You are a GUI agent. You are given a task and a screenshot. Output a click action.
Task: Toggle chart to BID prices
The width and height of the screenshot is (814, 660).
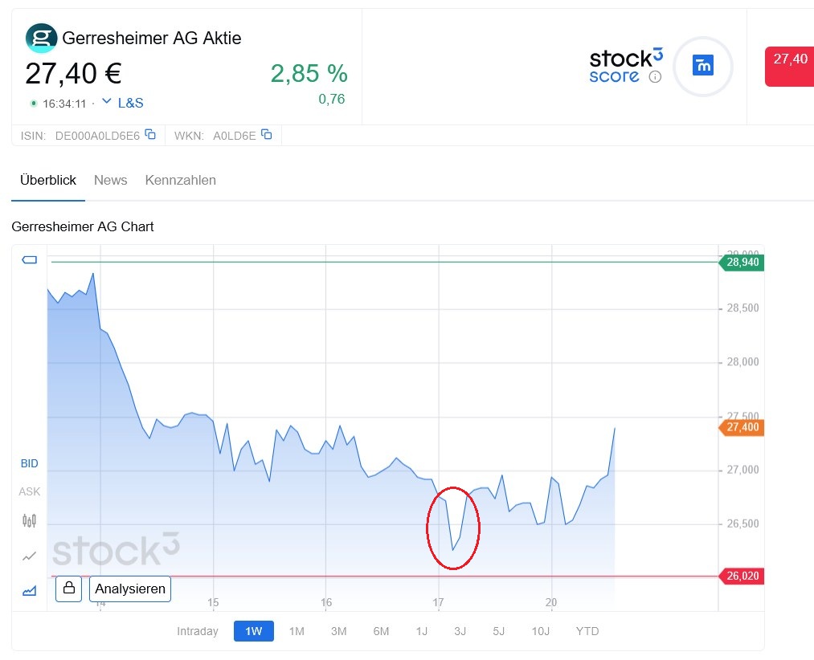point(30,463)
